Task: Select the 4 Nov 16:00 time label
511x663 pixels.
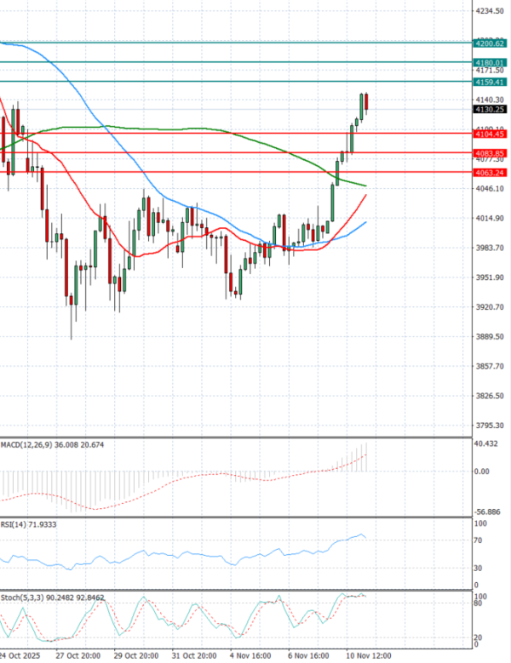Action: click(x=251, y=656)
